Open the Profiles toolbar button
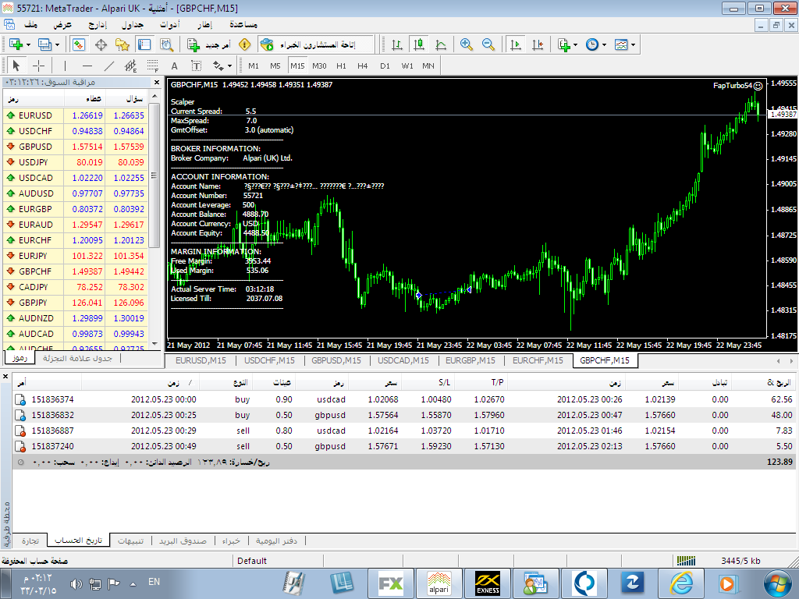The image size is (799, 599). point(48,44)
